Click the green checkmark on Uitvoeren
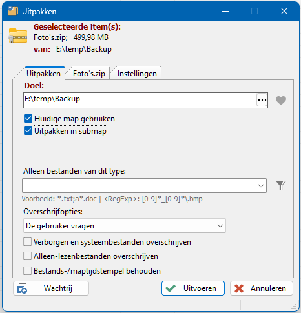This screenshot has width=301, height=313. (x=171, y=288)
